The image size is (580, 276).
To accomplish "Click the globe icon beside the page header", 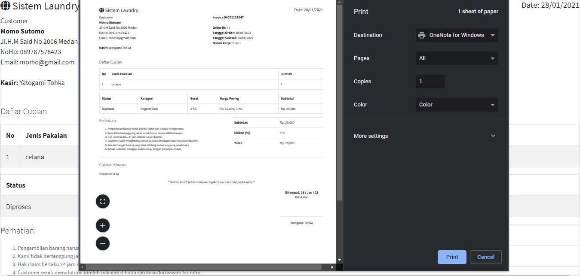I will [x=6, y=6].
